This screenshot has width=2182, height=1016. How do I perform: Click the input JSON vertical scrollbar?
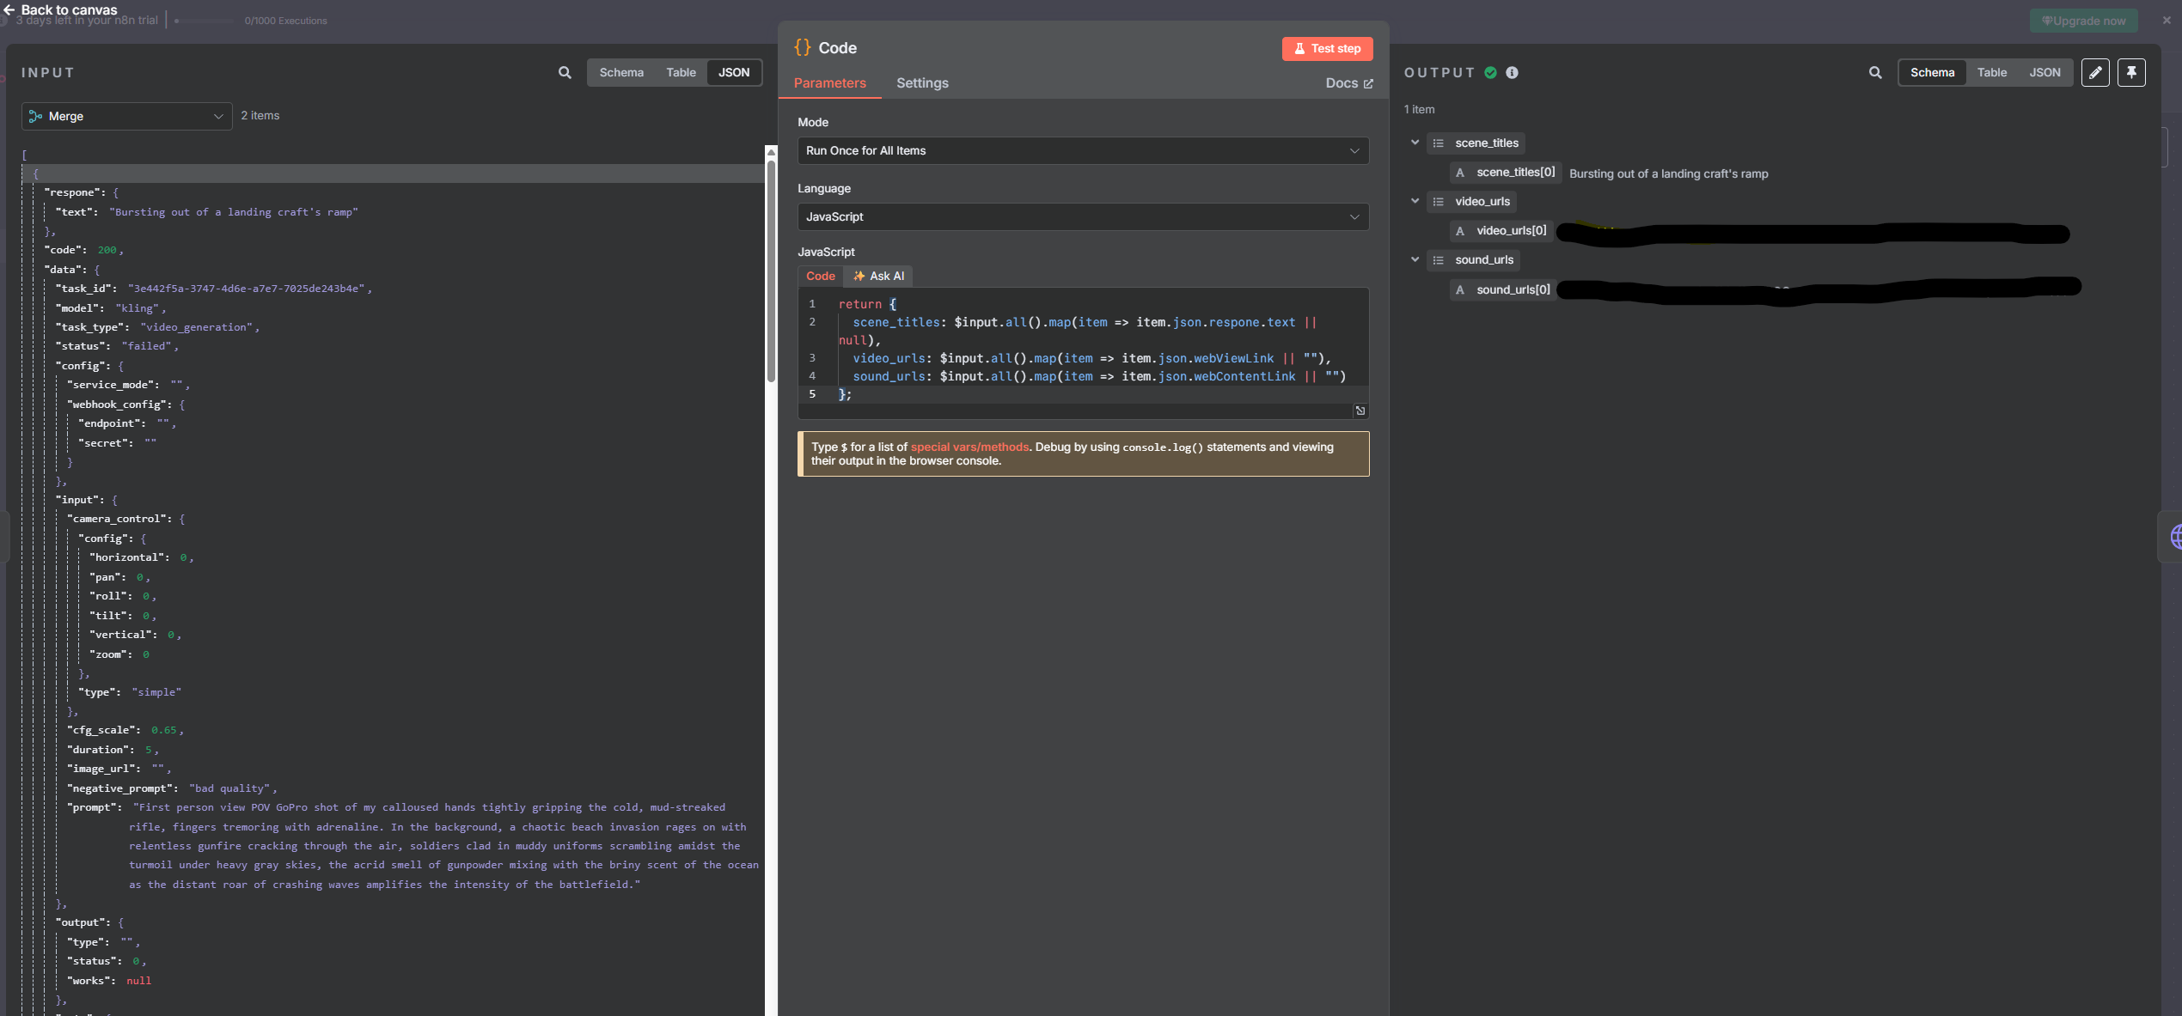(x=771, y=271)
